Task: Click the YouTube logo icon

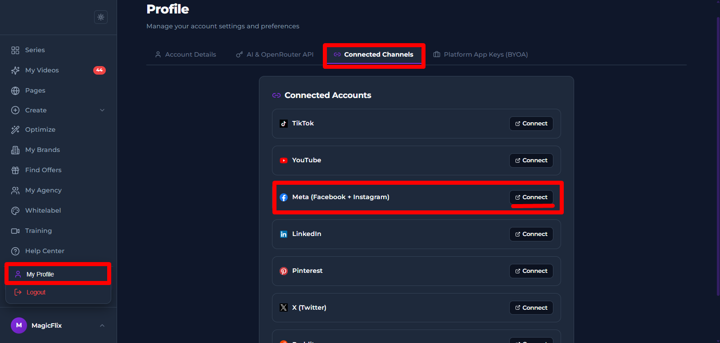Action: (x=284, y=160)
